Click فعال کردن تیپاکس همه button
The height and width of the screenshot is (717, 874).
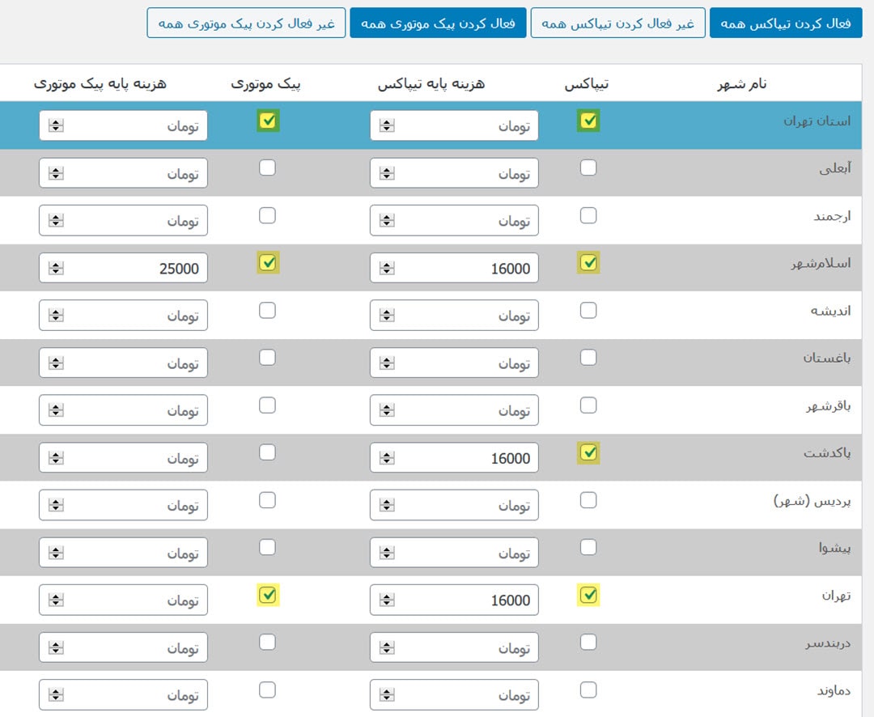(x=785, y=23)
